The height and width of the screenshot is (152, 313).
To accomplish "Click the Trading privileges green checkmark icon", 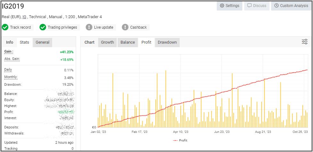I will point(43,27).
